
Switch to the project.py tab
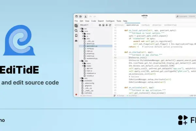(x=157, y=25)
